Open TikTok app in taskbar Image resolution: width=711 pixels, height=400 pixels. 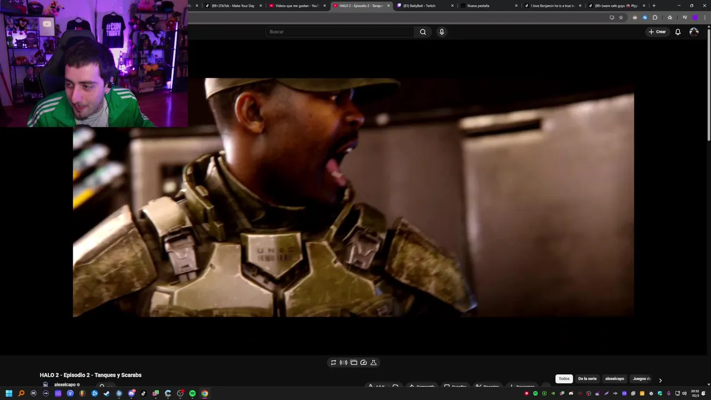click(x=143, y=393)
